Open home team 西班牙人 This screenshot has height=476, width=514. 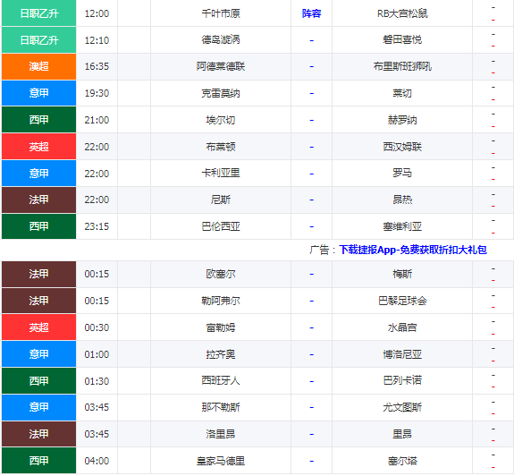[221, 381]
